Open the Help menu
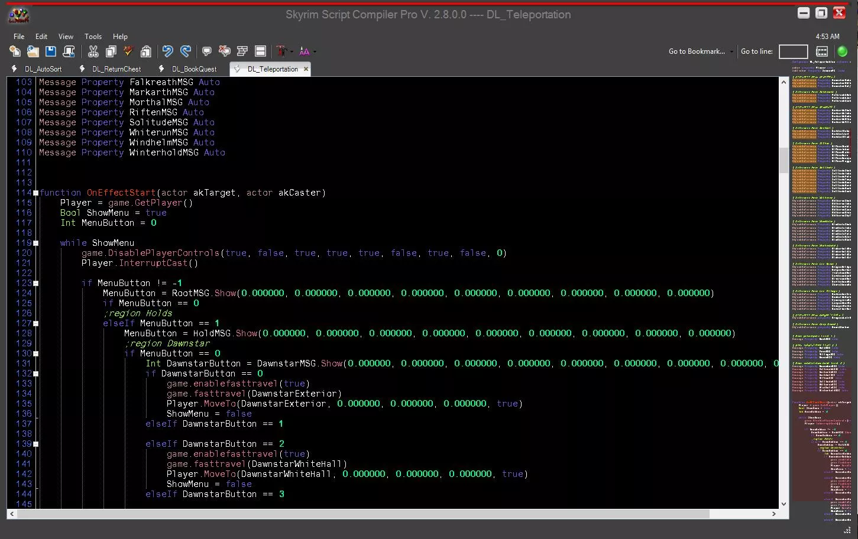Image resolution: width=858 pixels, height=539 pixels. pos(120,37)
